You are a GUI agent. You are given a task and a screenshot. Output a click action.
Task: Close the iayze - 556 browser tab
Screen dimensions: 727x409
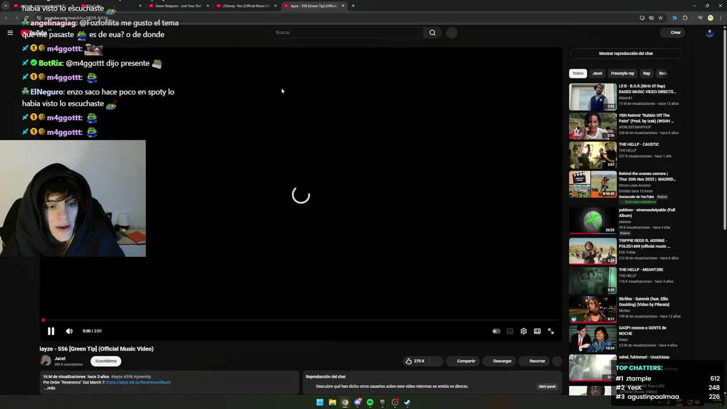343,6
